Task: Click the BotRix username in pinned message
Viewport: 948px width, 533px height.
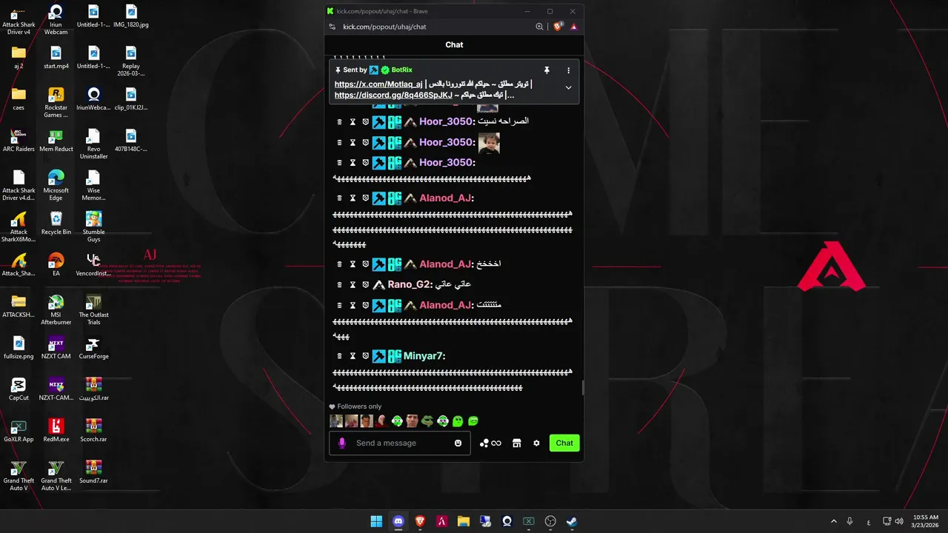Action: pos(401,70)
